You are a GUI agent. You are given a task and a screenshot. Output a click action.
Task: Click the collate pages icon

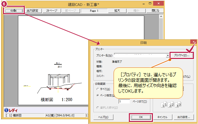(171, 104)
